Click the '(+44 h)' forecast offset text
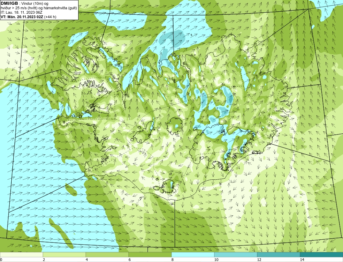The image size is (343, 262). (50, 17)
